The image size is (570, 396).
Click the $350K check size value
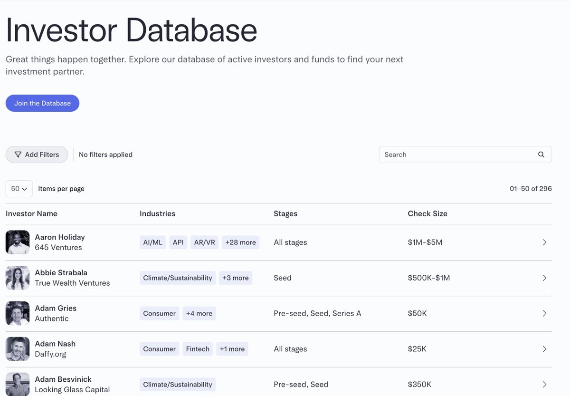[419, 385]
